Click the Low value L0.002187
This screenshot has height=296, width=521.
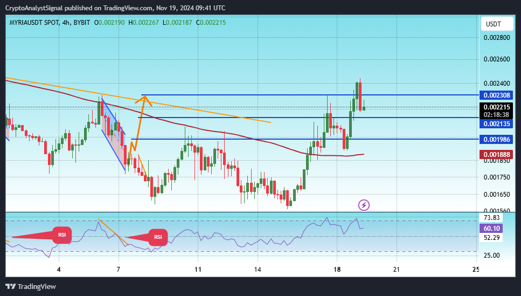(177, 23)
